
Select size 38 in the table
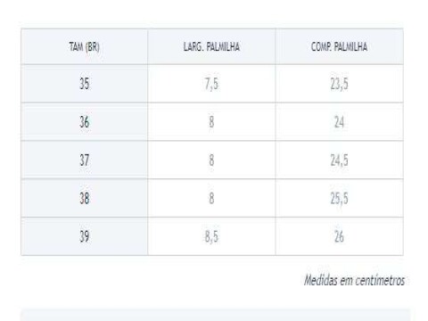pyautogui.click(x=85, y=198)
